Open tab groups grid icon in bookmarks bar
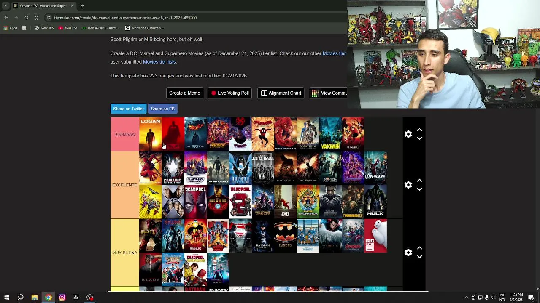This screenshot has width=540, height=303. pyautogui.click(x=24, y=28)
